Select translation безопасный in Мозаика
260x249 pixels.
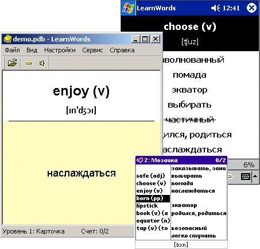pyautogui.click(x=189, y=228)
